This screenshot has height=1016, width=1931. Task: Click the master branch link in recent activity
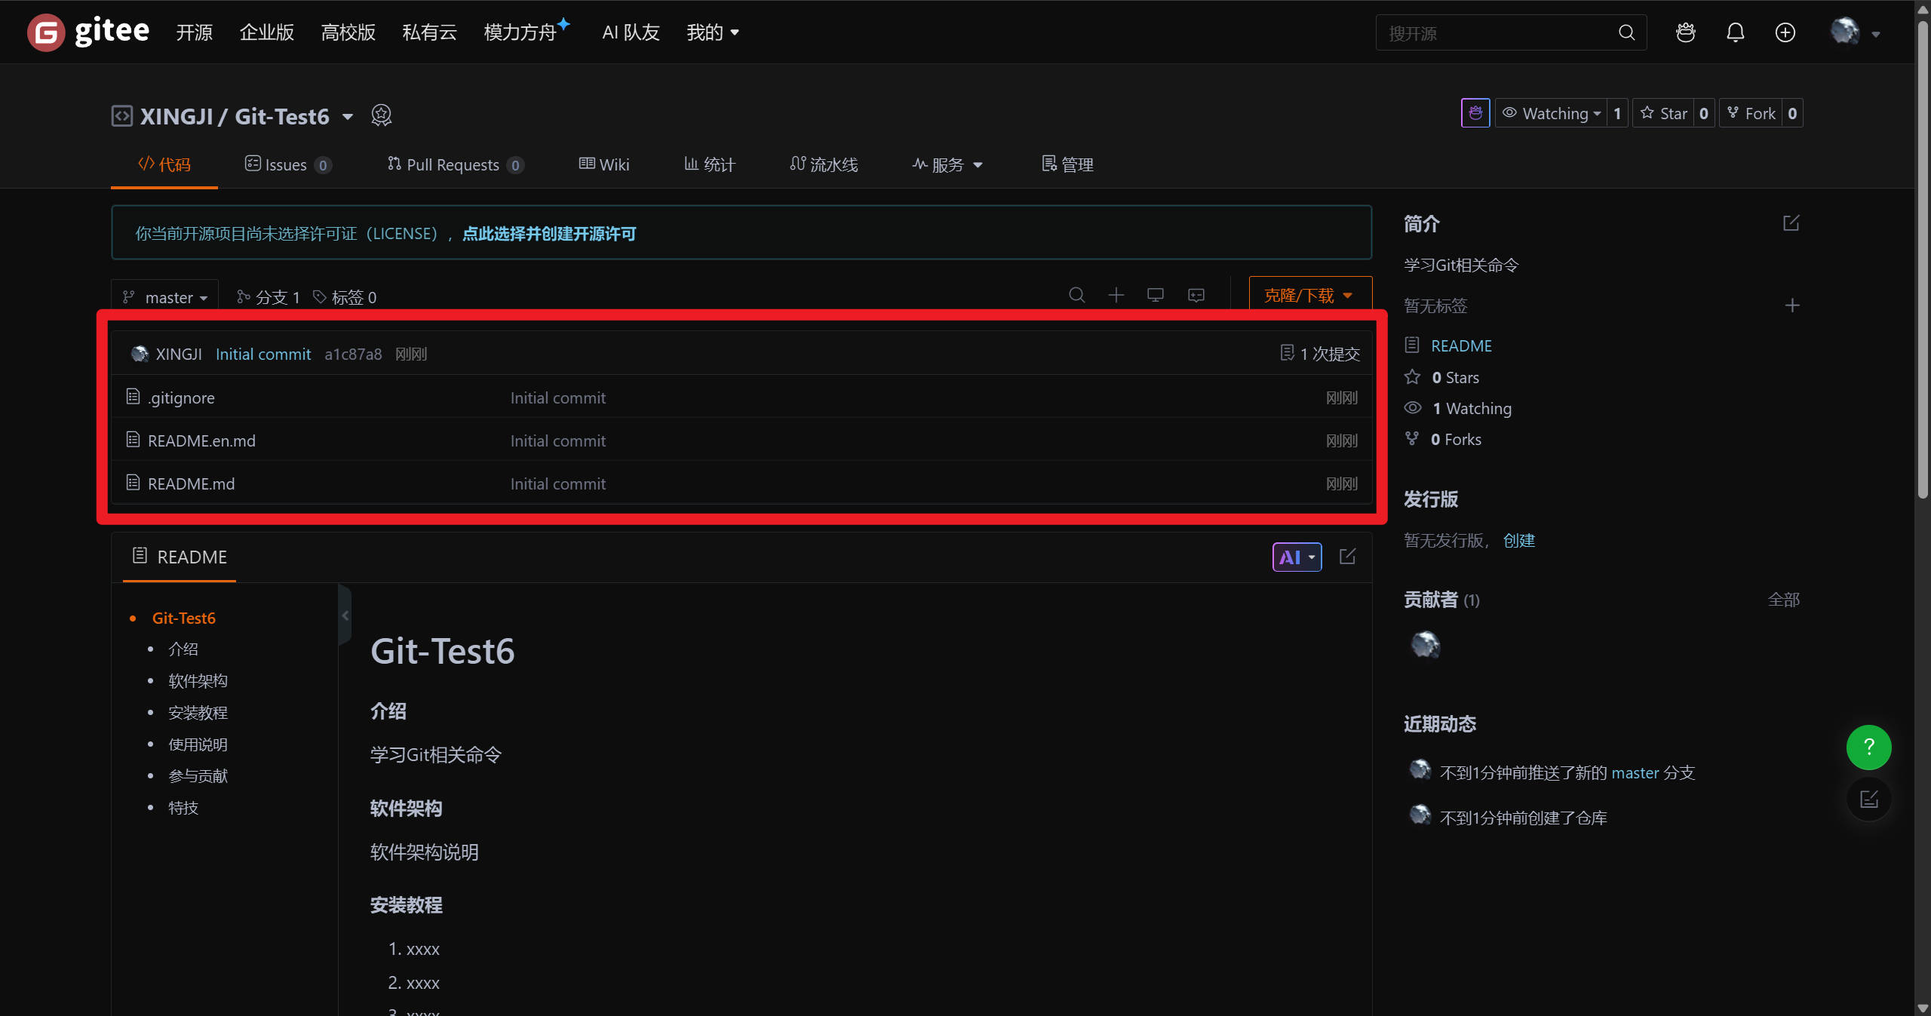coord(1635,772)
